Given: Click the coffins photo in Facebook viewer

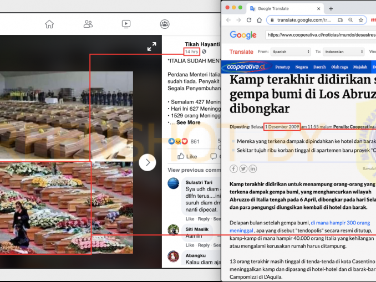Looking at the screenshot, I should coord(67,162).
